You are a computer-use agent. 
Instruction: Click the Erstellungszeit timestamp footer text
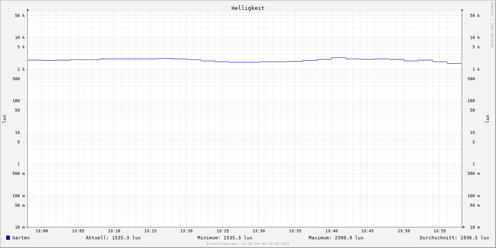[248, 244]
